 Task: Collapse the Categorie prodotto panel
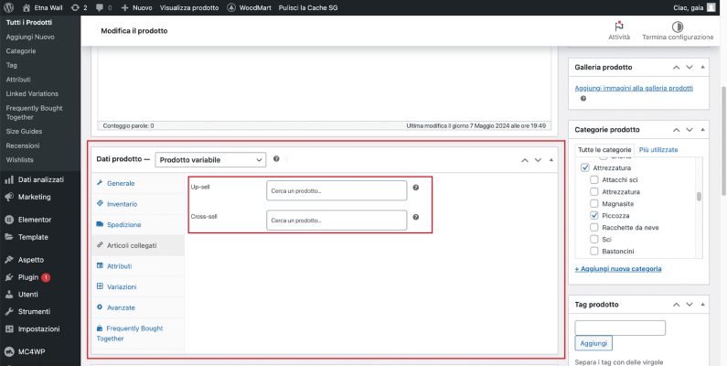point(703,130)
